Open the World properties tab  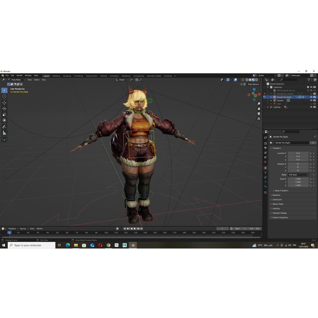tap(265, 162)
